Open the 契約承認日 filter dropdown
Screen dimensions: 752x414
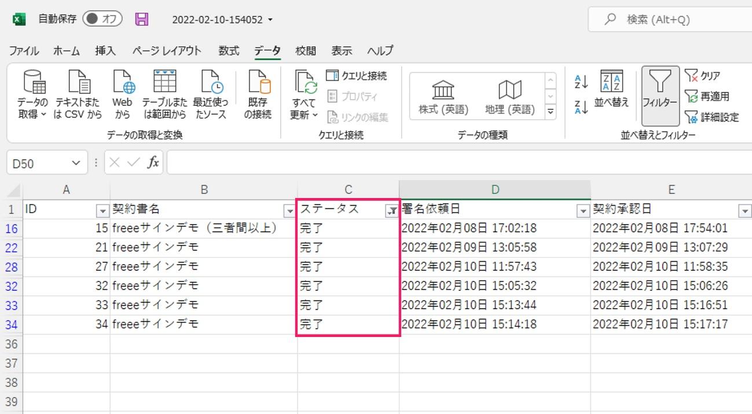pyautogui.click(x=744, y=211)
